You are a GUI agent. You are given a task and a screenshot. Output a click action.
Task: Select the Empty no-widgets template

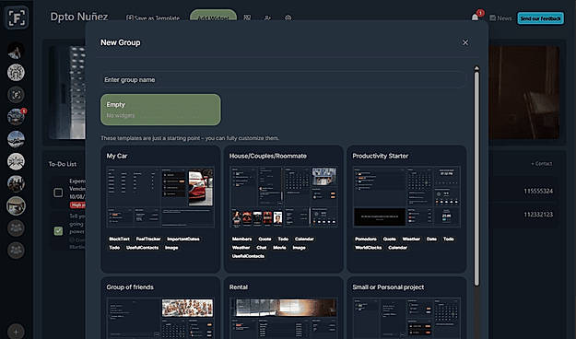click(x=160, y=110)
